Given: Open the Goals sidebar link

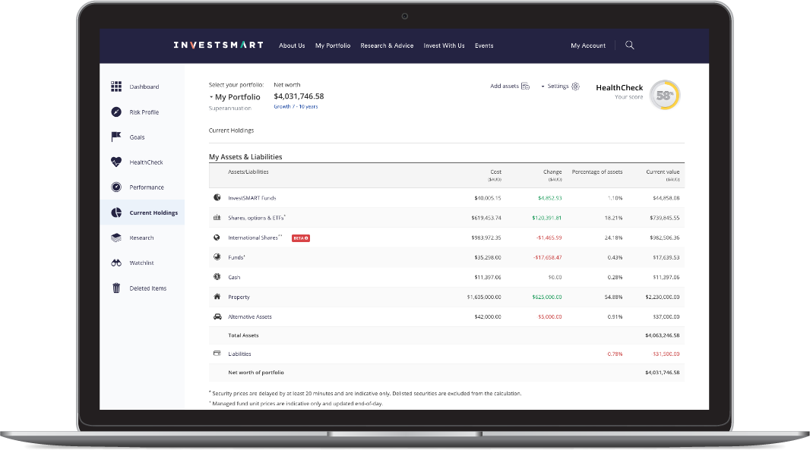Looking at the screenshot, I should point(137,137).
